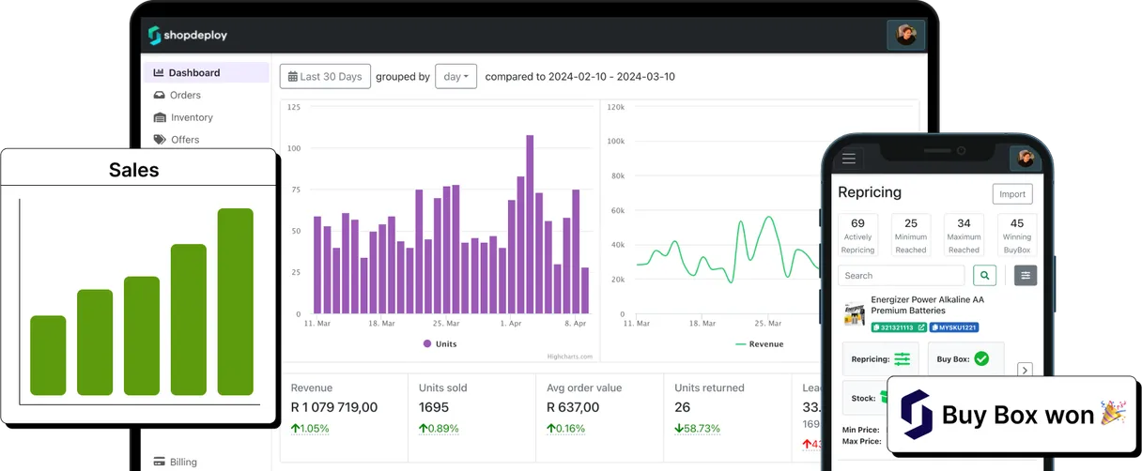Open the day grouping dropdown
Image resolution: width=1142 pixels, height=471 pixels.
[x=455, y=77]
